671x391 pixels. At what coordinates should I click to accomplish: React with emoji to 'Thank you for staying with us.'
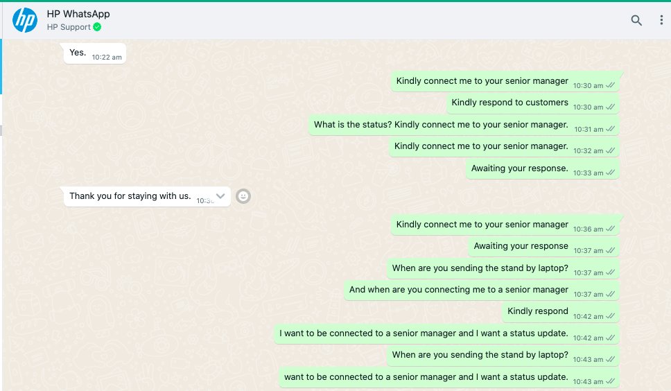[243, 196]
